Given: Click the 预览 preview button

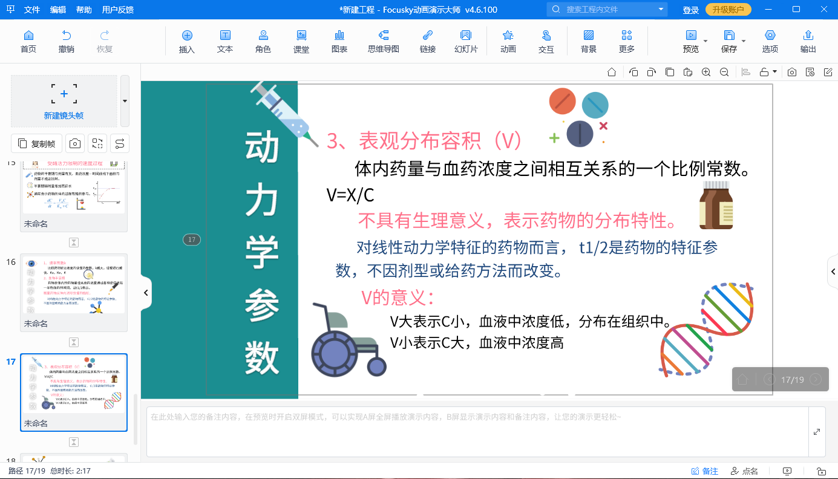Looking at the screenshot, I should click(x=690, y=42).
